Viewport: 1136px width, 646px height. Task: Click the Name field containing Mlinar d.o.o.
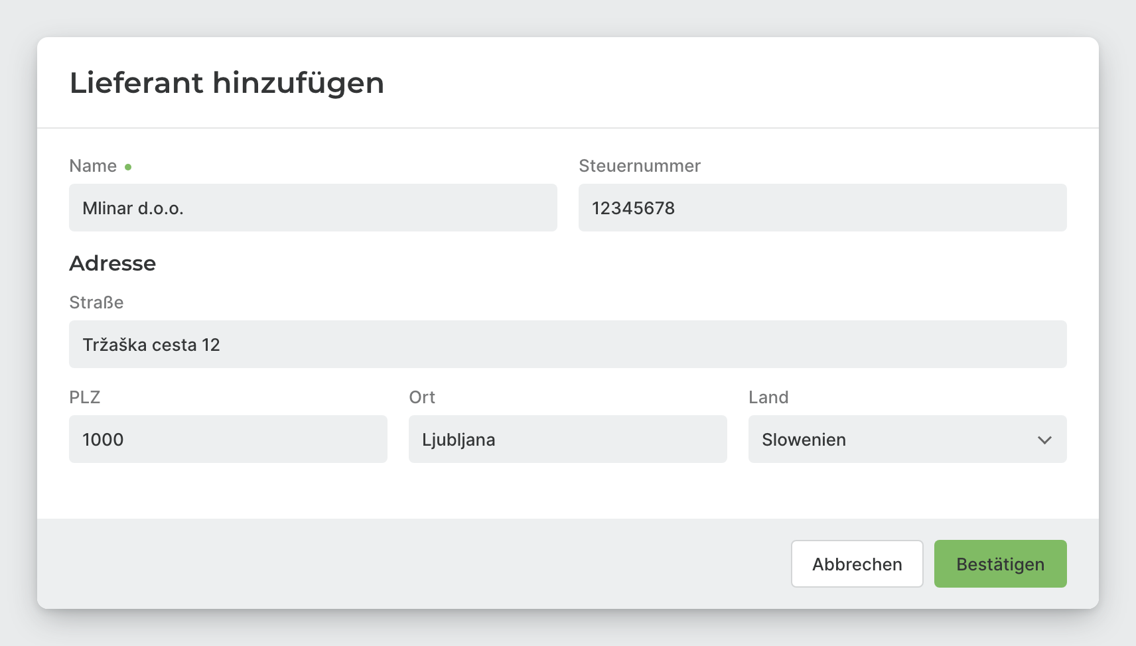click(313, 208)
